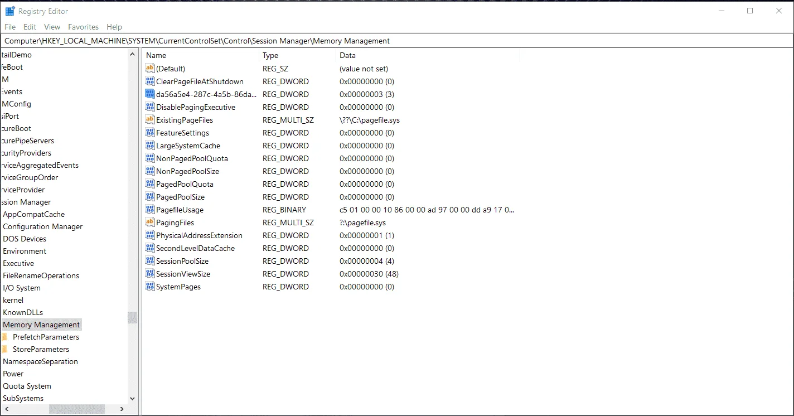The image size is (794, 416).
Task: Select the KnownDLLs key
Action: [23, 312]
